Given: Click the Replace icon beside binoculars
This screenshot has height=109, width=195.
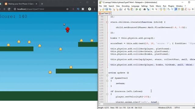Looking at the screenshot, I should (148, 9).
